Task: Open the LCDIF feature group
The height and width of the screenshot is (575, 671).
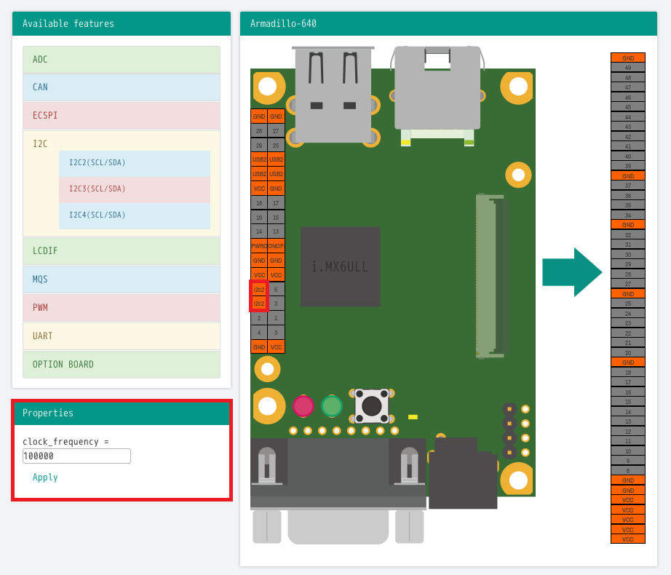Action: point(121,251)
